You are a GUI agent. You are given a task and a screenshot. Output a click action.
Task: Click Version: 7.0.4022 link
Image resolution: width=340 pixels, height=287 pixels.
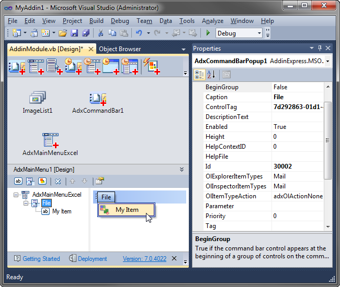click(144, 259)
